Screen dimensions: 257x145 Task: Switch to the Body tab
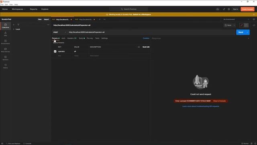coord(82,38)
